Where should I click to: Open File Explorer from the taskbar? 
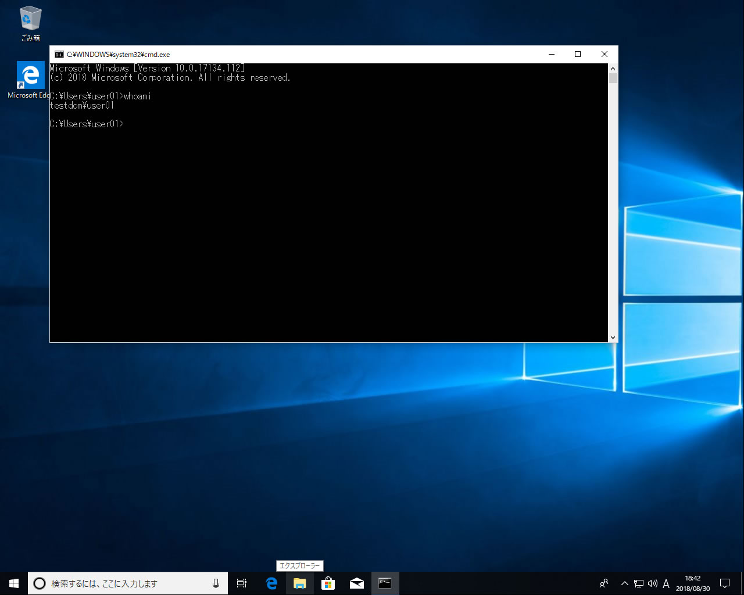pos(300,583)
